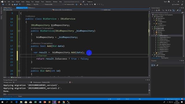
Task: Click the Solution Explorer Properties wrench icon
Action: 177,10
